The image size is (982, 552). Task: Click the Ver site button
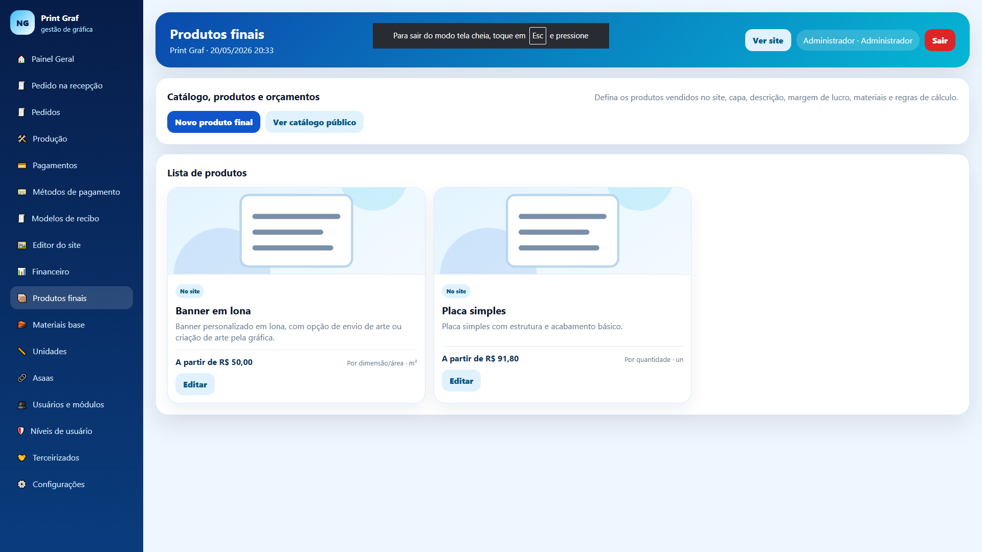[x=768, y=40]
